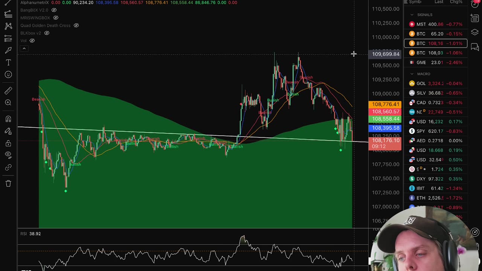482x271 pixels.
Task: Click the MST symbol logo icon
Action: point(412,24)
